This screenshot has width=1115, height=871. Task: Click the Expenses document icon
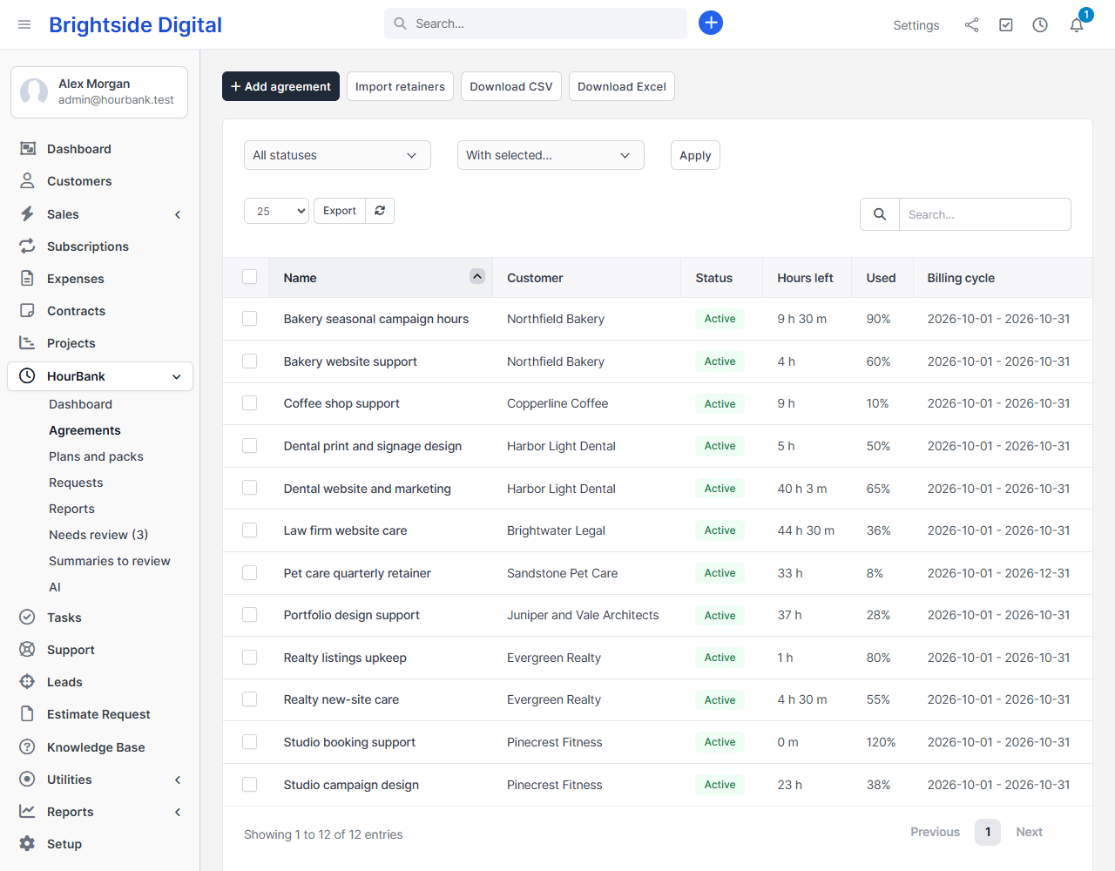point(28,279)
